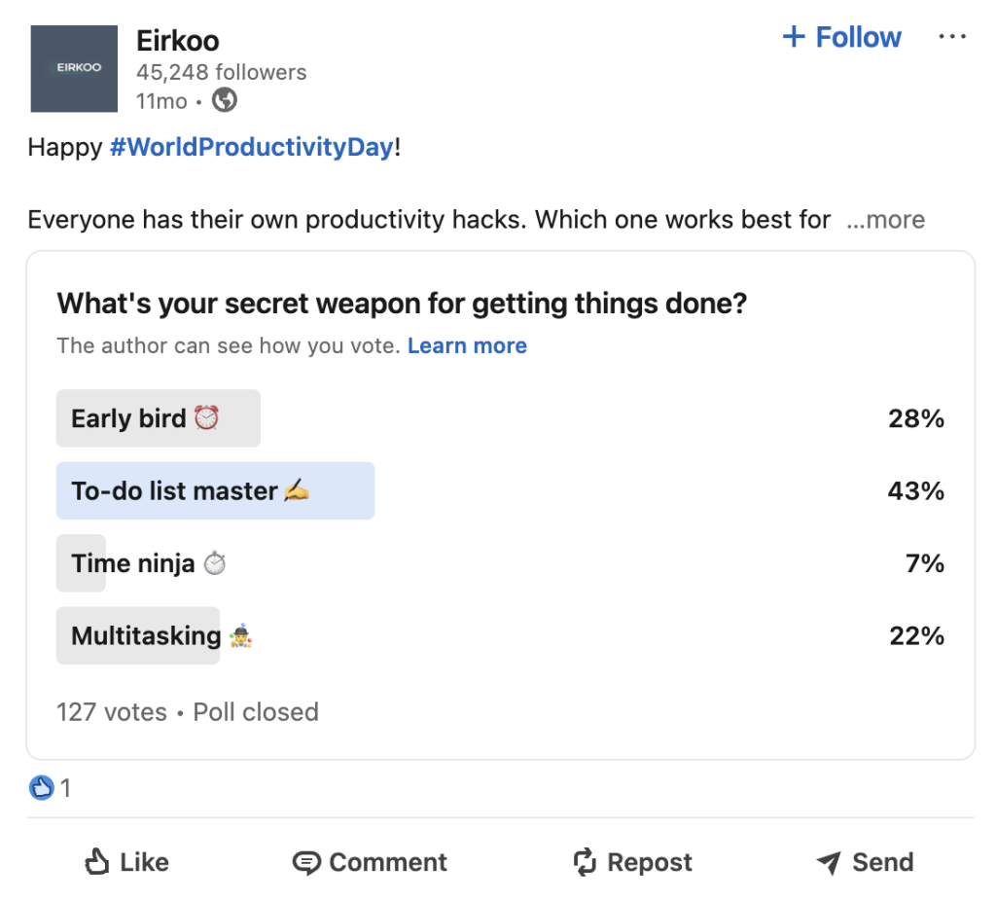Click the reaction count number 1
The image size is (996, 900).
[x=66, y=788]
